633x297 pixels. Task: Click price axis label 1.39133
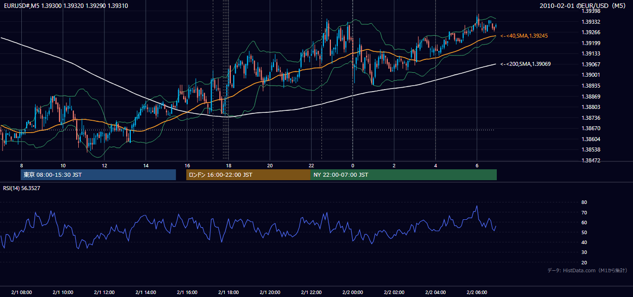tap(591, 53)
